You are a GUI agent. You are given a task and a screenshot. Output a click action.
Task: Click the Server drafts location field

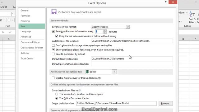coord(116,103)
